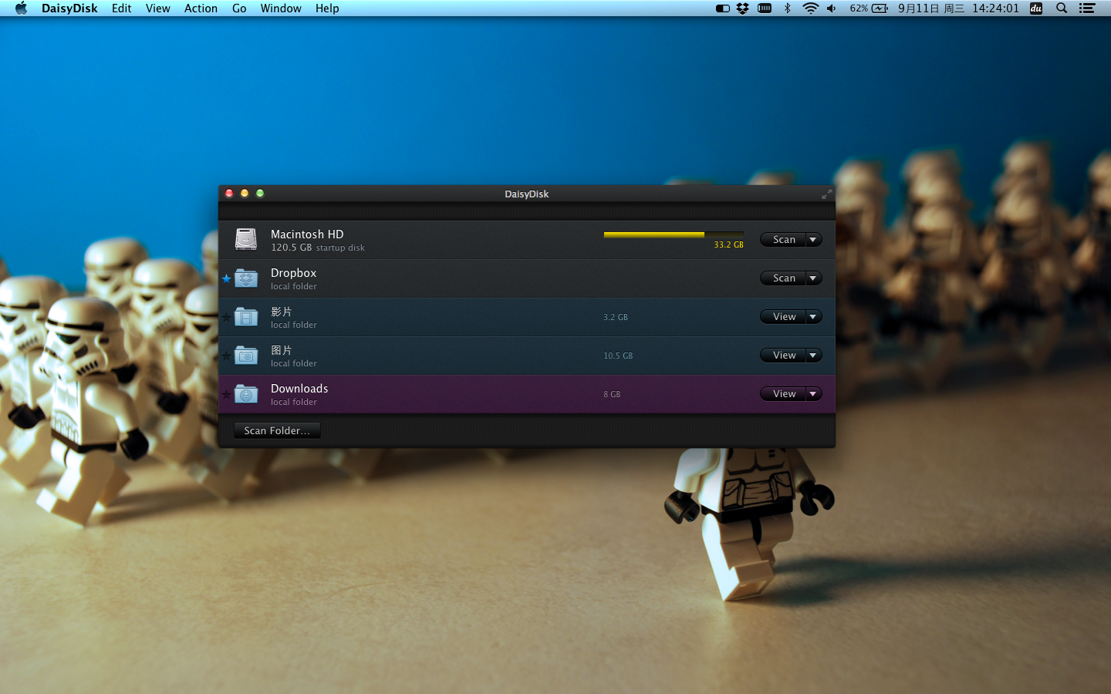Open the Go menu
The width and height of the screenshot is (1111, 694).
pyautogui.click(x=239, y=8)
